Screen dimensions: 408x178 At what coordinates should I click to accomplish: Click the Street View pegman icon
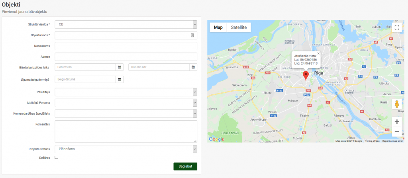pyautogui.click(x=397, y=104)
